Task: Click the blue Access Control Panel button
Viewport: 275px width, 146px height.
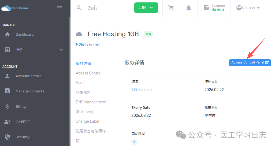Action: point(250,63)
